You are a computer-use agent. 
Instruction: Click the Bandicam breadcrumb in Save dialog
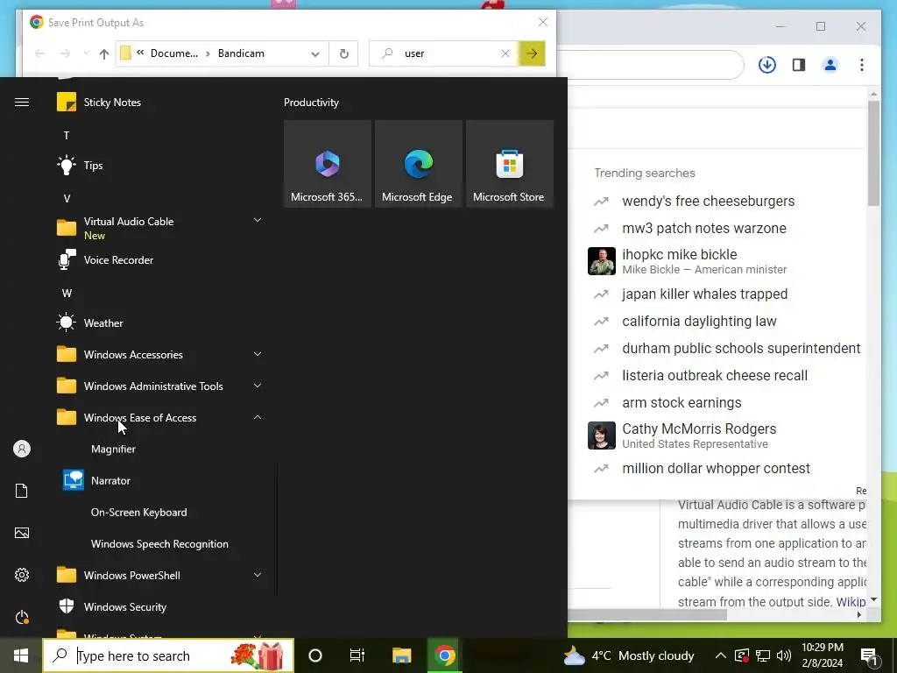point(241,53)
